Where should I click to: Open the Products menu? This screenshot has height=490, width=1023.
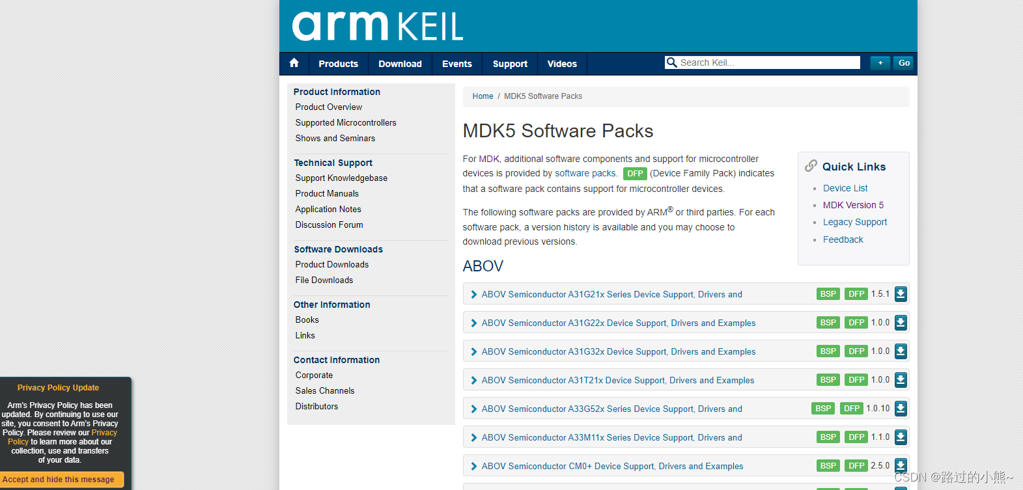(x=338, y=64)
